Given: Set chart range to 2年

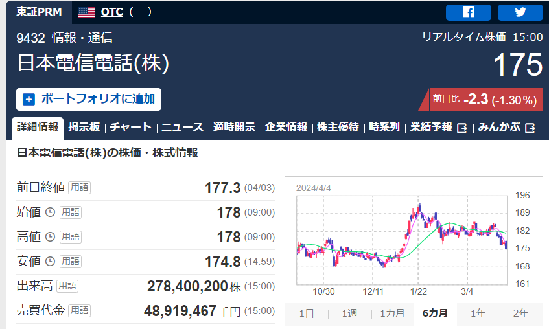Looking at the screenshot, I should (520, 313).
